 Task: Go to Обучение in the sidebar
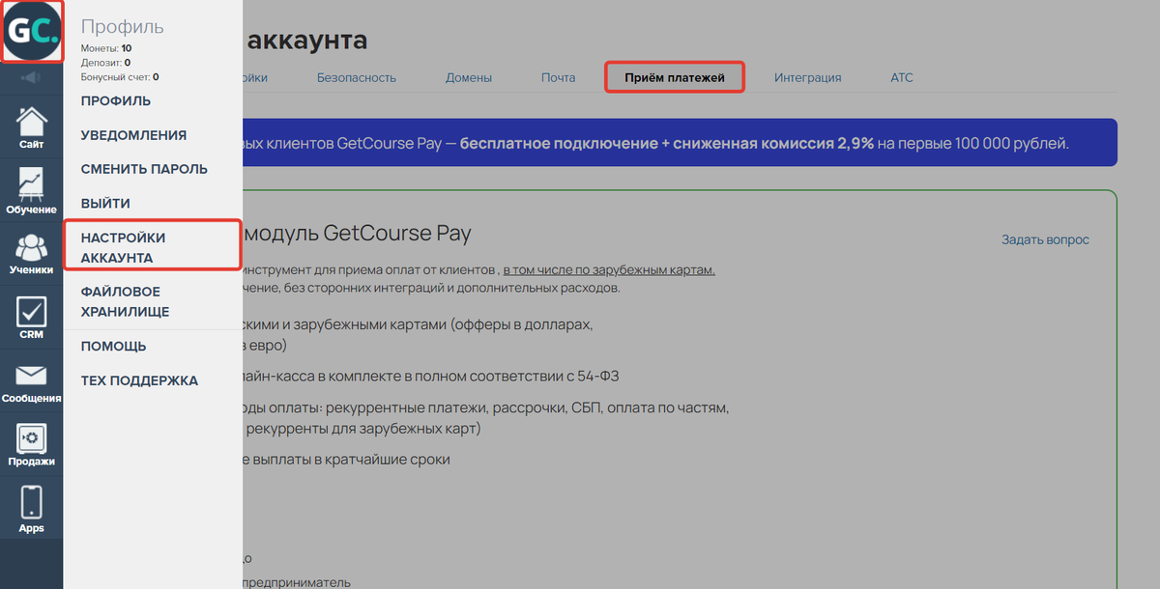coord(32,191)
